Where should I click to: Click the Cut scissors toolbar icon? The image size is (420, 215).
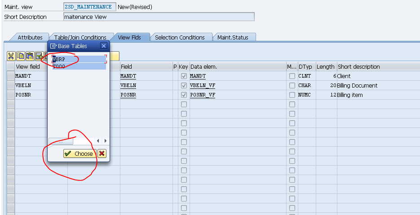click(11, 56)
